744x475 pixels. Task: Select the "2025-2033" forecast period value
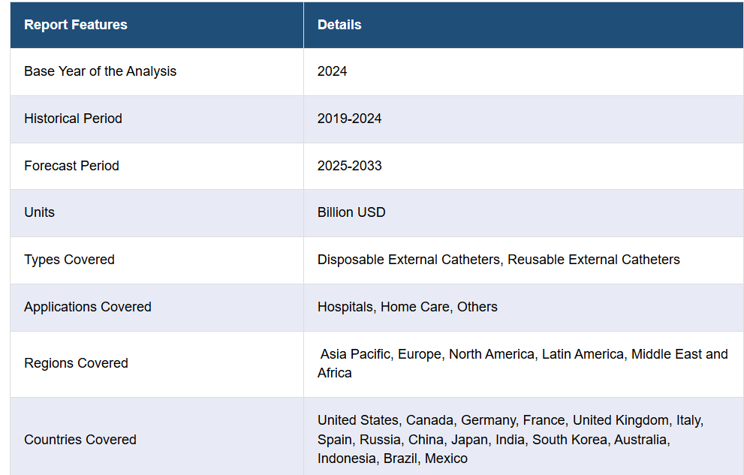(349, 166)
